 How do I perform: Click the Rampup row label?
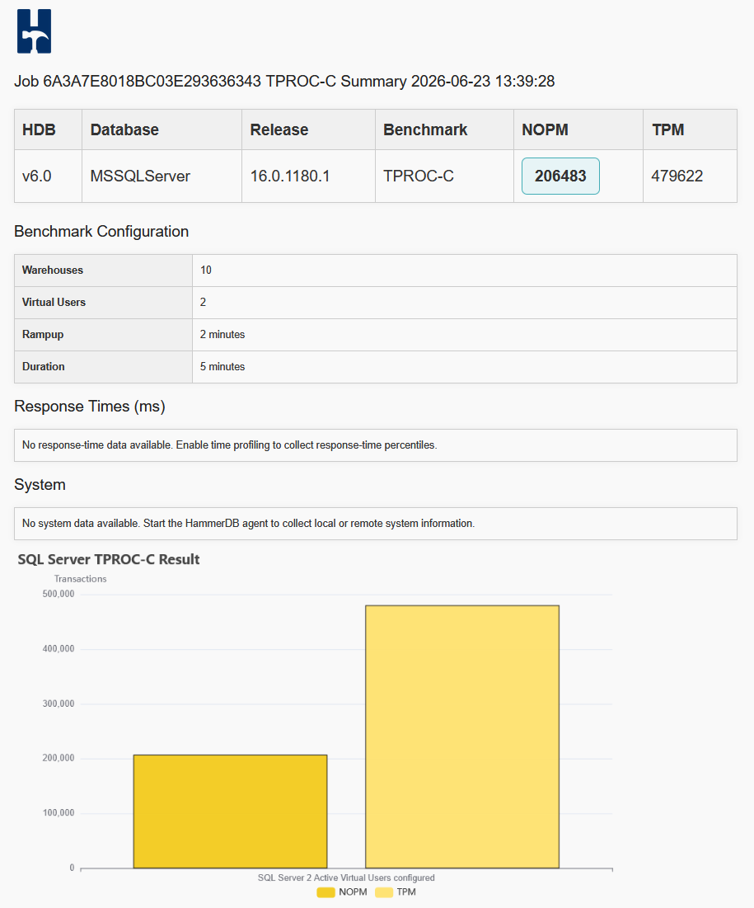pyautogui.click(x=43, y=335)
